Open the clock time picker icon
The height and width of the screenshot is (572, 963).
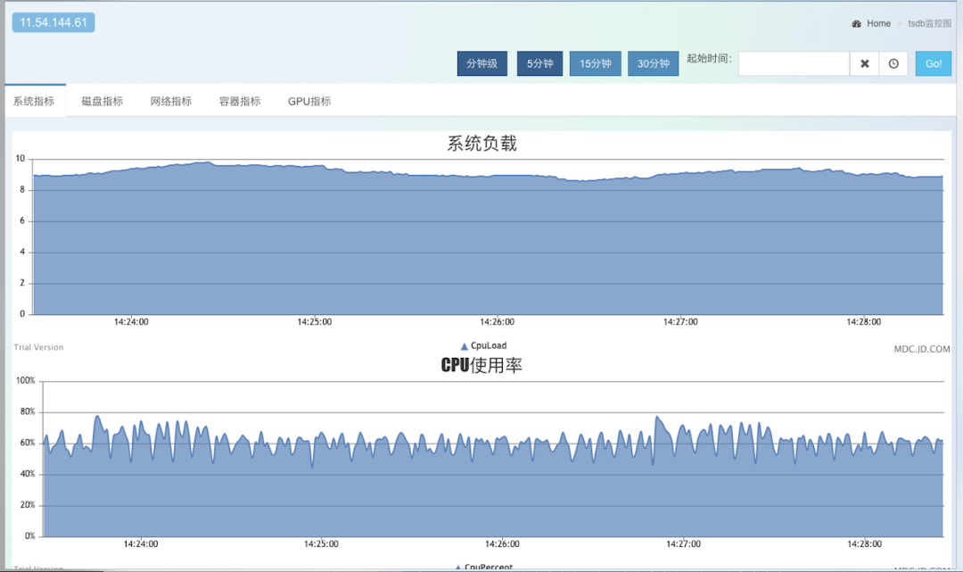pos(893,63)
